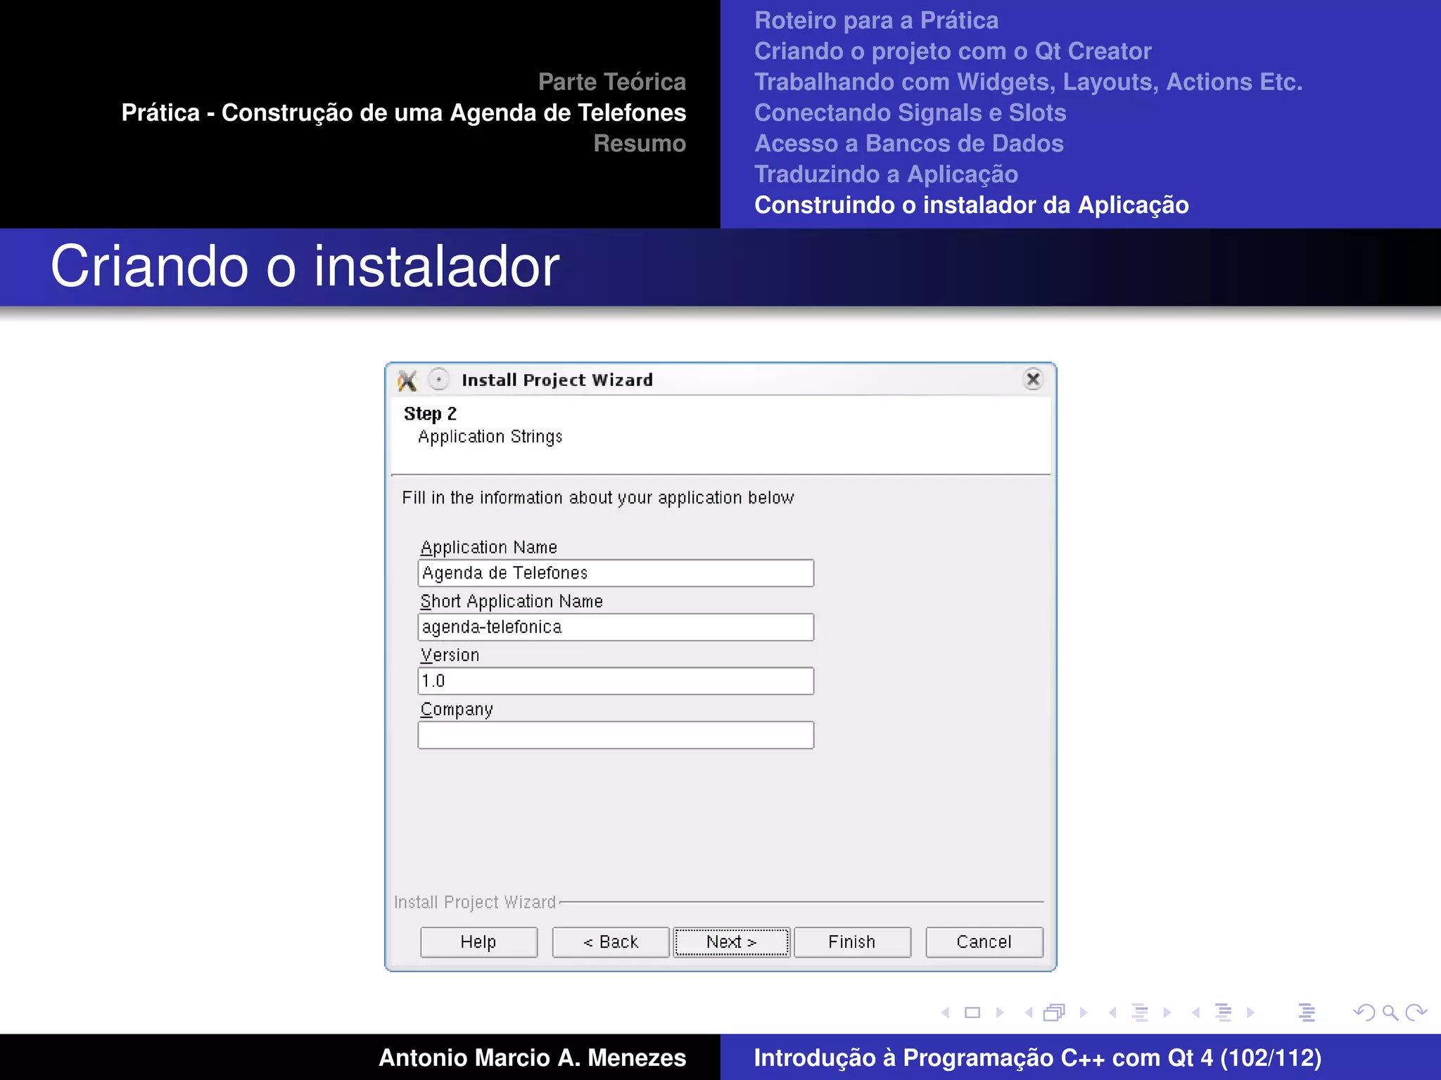
Task: Click the Next > button
Action: (732, 942)
